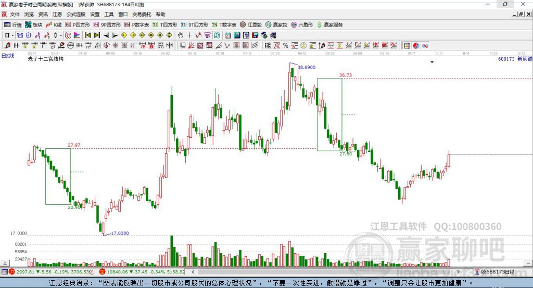The height and width of the screenshot is (288, 533).
Task: Click the 27.97 red level label
Action: click(74, 145)
